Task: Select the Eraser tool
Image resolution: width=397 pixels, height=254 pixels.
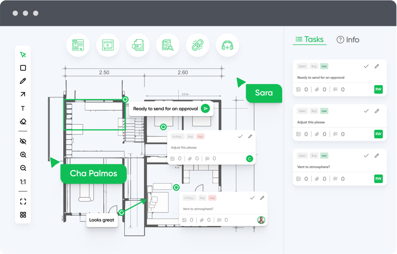Action: pyautogui.click(x=23, y=121)
